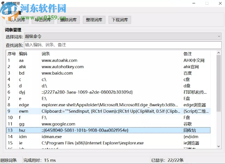
Task: Select the Clipboard:= script entry
Action: click(108, 111)
